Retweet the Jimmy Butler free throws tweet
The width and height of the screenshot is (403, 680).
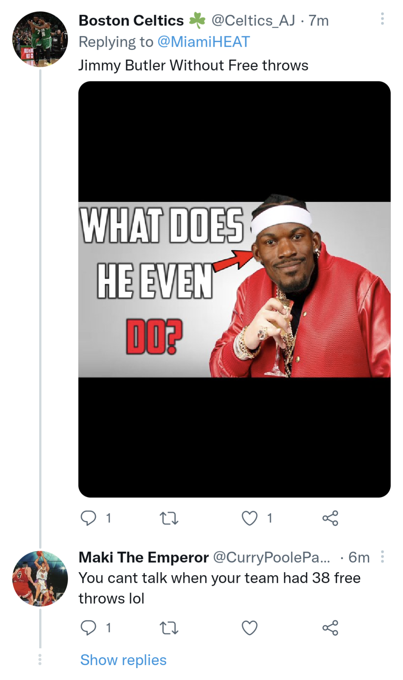[x=169, y=518]
